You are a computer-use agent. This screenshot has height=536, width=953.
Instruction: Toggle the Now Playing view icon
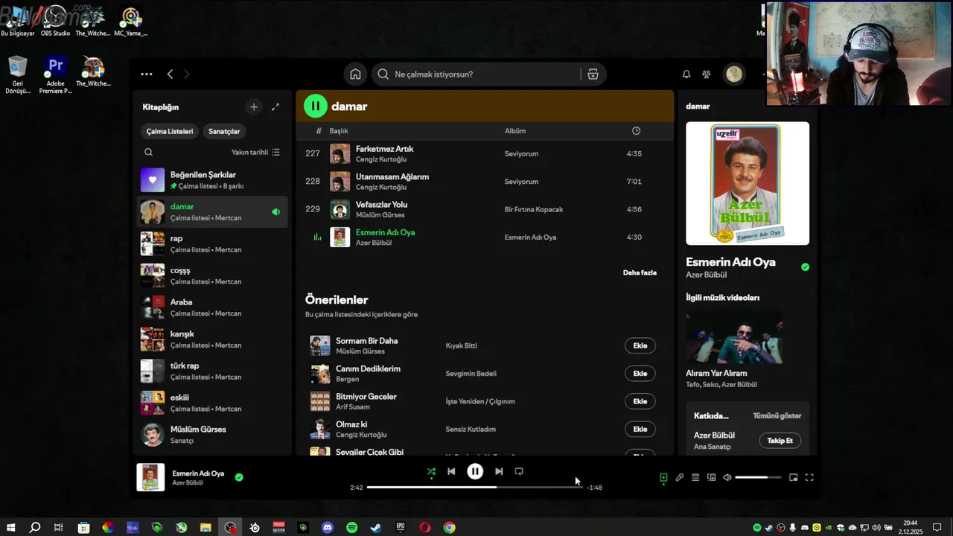coord(663,477)
